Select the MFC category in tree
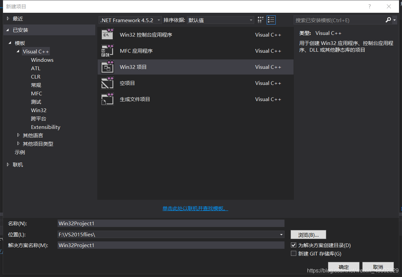Viewport: 402px width, 277px height. click(36, 94)
